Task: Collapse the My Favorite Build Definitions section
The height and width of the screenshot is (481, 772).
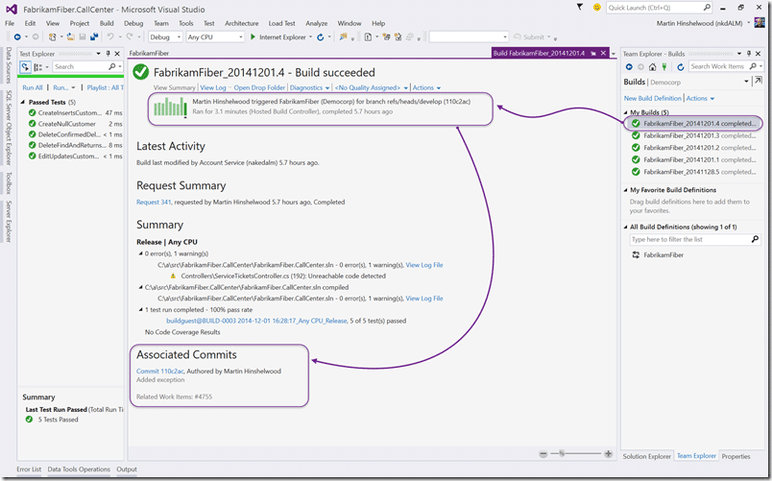Action: 625,190
